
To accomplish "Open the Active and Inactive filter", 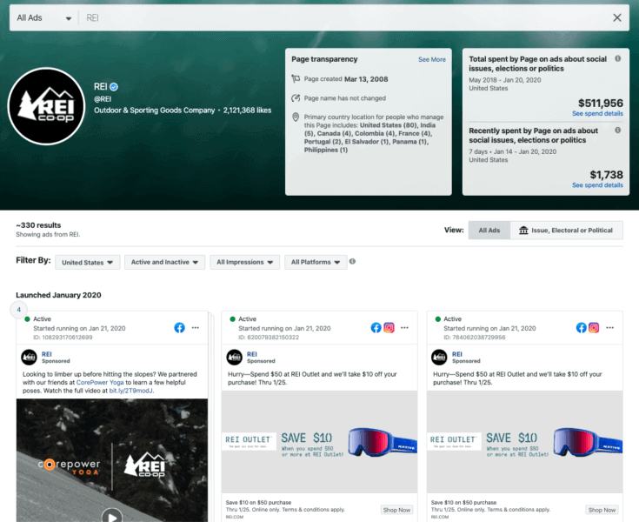I will [164, 262].
